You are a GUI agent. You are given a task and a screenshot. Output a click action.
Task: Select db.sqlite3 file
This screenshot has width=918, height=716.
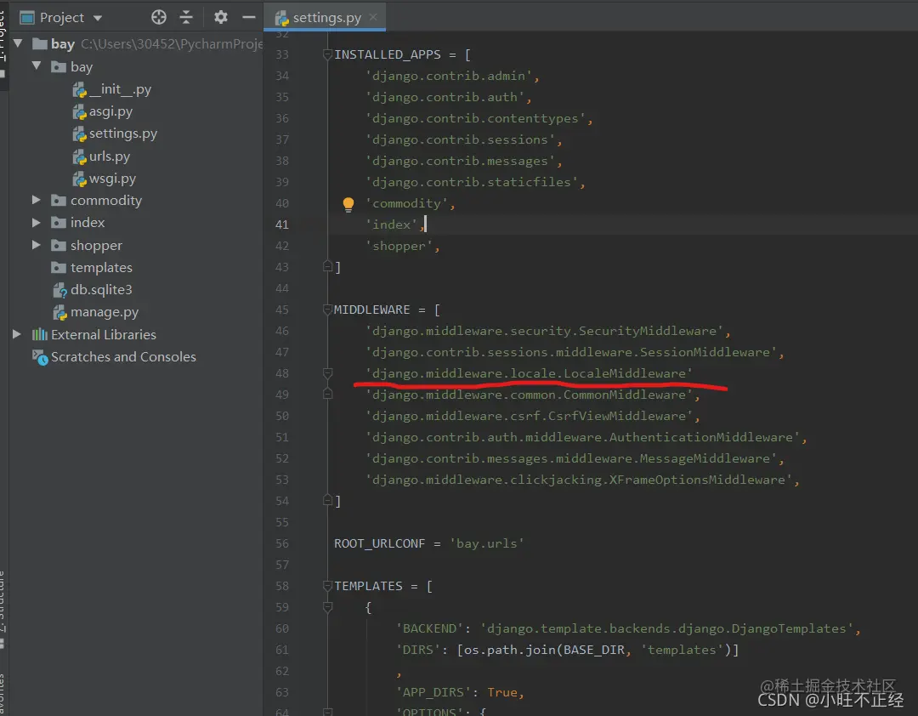tap(101, 289)
